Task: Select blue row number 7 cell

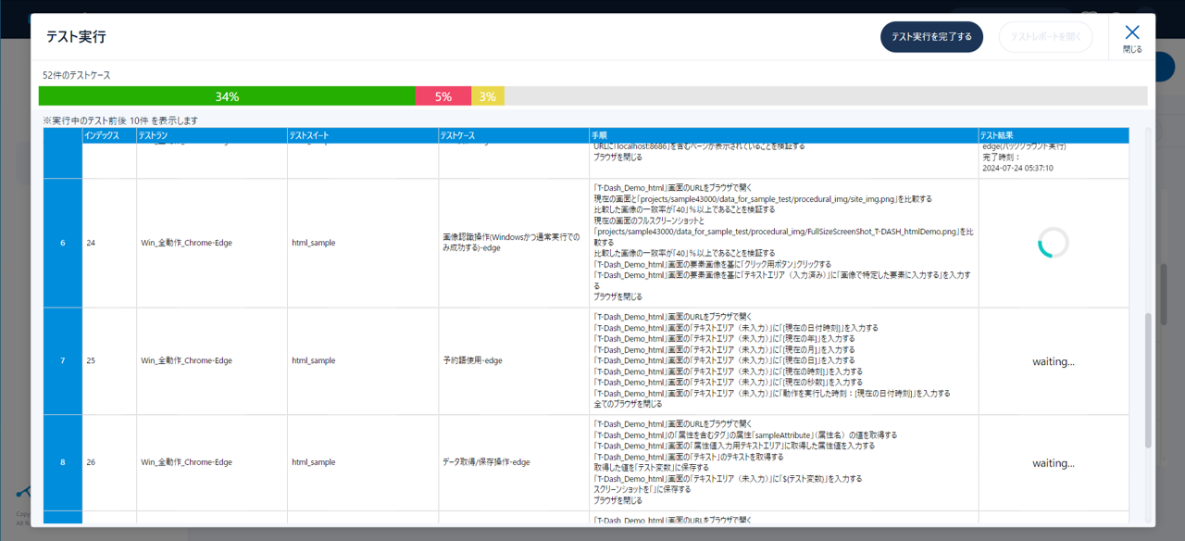Action: pos(63,360)
